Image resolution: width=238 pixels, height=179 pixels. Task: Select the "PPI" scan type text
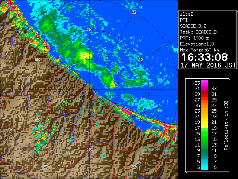(184, 20)
